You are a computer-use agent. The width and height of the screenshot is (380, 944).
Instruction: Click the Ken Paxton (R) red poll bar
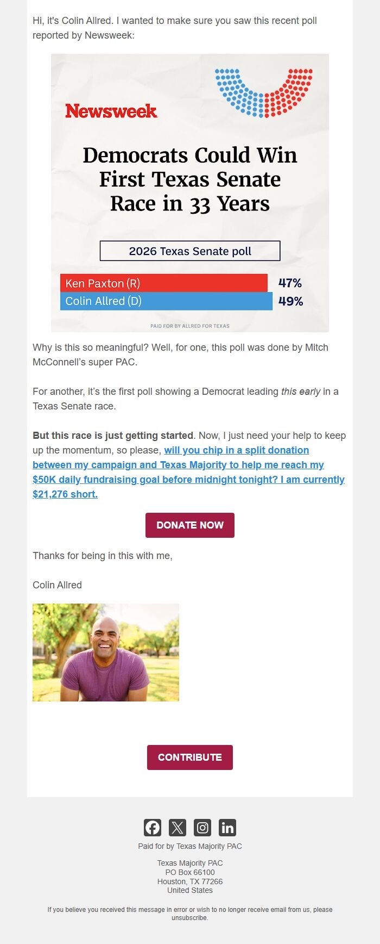(163, 283)
